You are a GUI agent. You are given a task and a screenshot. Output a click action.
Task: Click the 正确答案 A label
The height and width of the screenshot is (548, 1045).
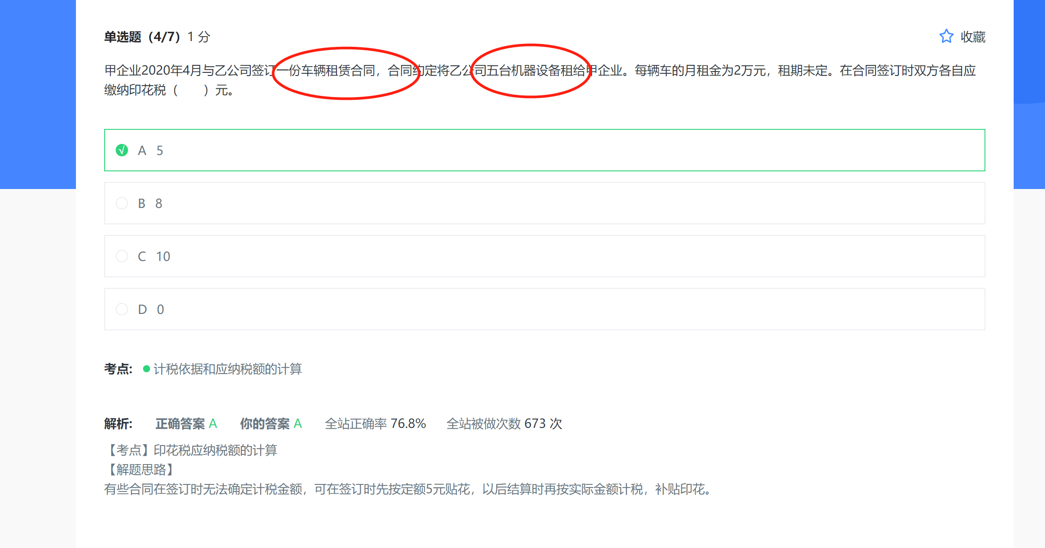(186, 423)
